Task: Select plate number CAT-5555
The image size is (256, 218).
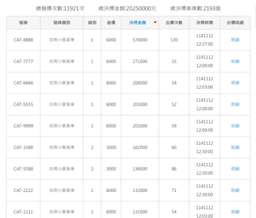Action: click(24, 104)
